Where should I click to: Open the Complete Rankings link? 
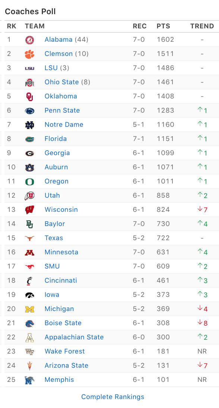point(113,397)
